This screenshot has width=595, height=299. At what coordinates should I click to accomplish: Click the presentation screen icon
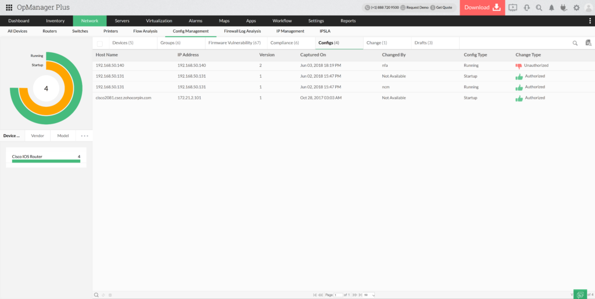click(x=512, y=8)
